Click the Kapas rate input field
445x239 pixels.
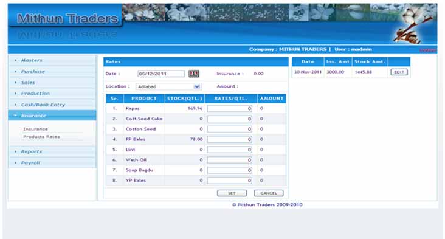tap(229, 109)
